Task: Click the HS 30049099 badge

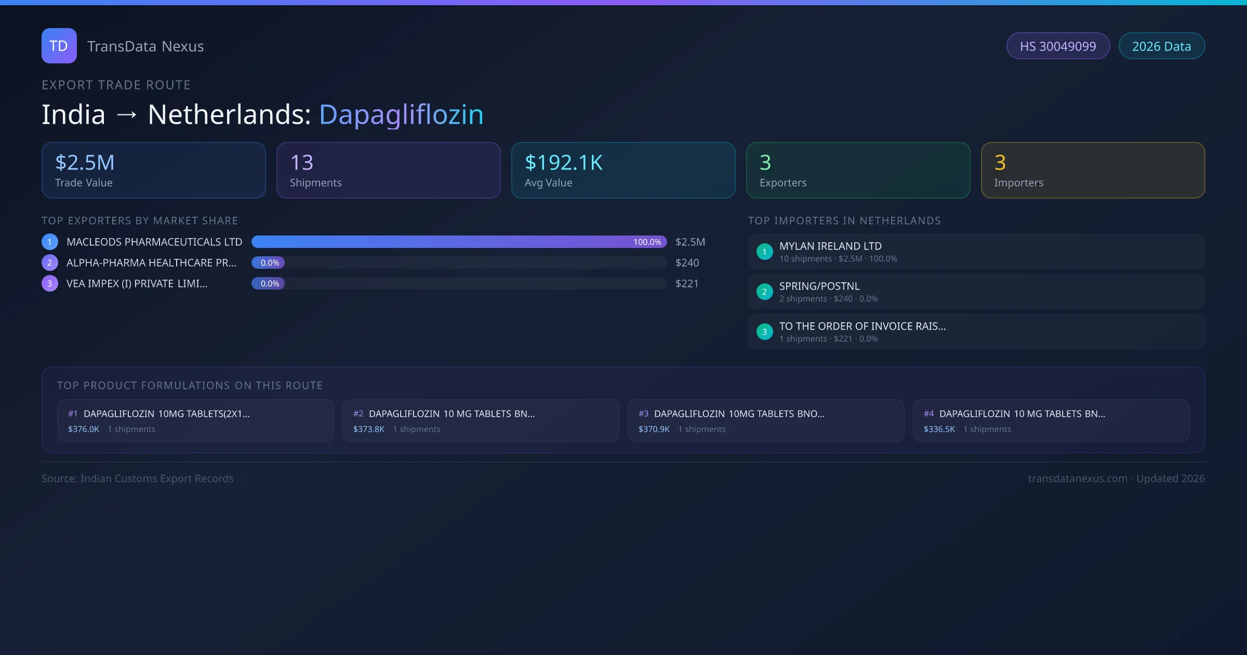Action: [1058, 46]
